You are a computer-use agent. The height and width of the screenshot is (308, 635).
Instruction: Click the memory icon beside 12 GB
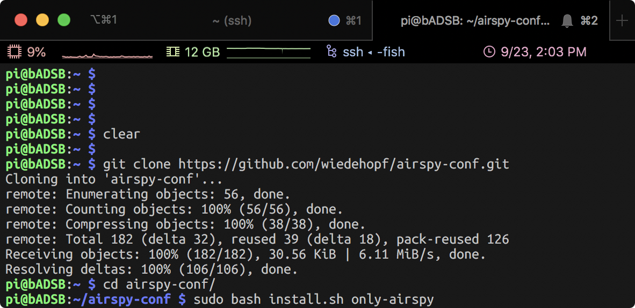click(x=173, y=52)
